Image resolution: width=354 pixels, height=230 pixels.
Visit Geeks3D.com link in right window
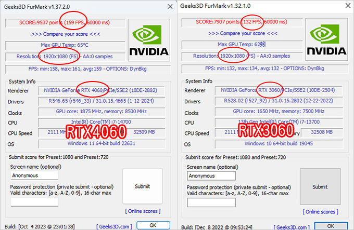pyautogui.click(x=292, y=227)
